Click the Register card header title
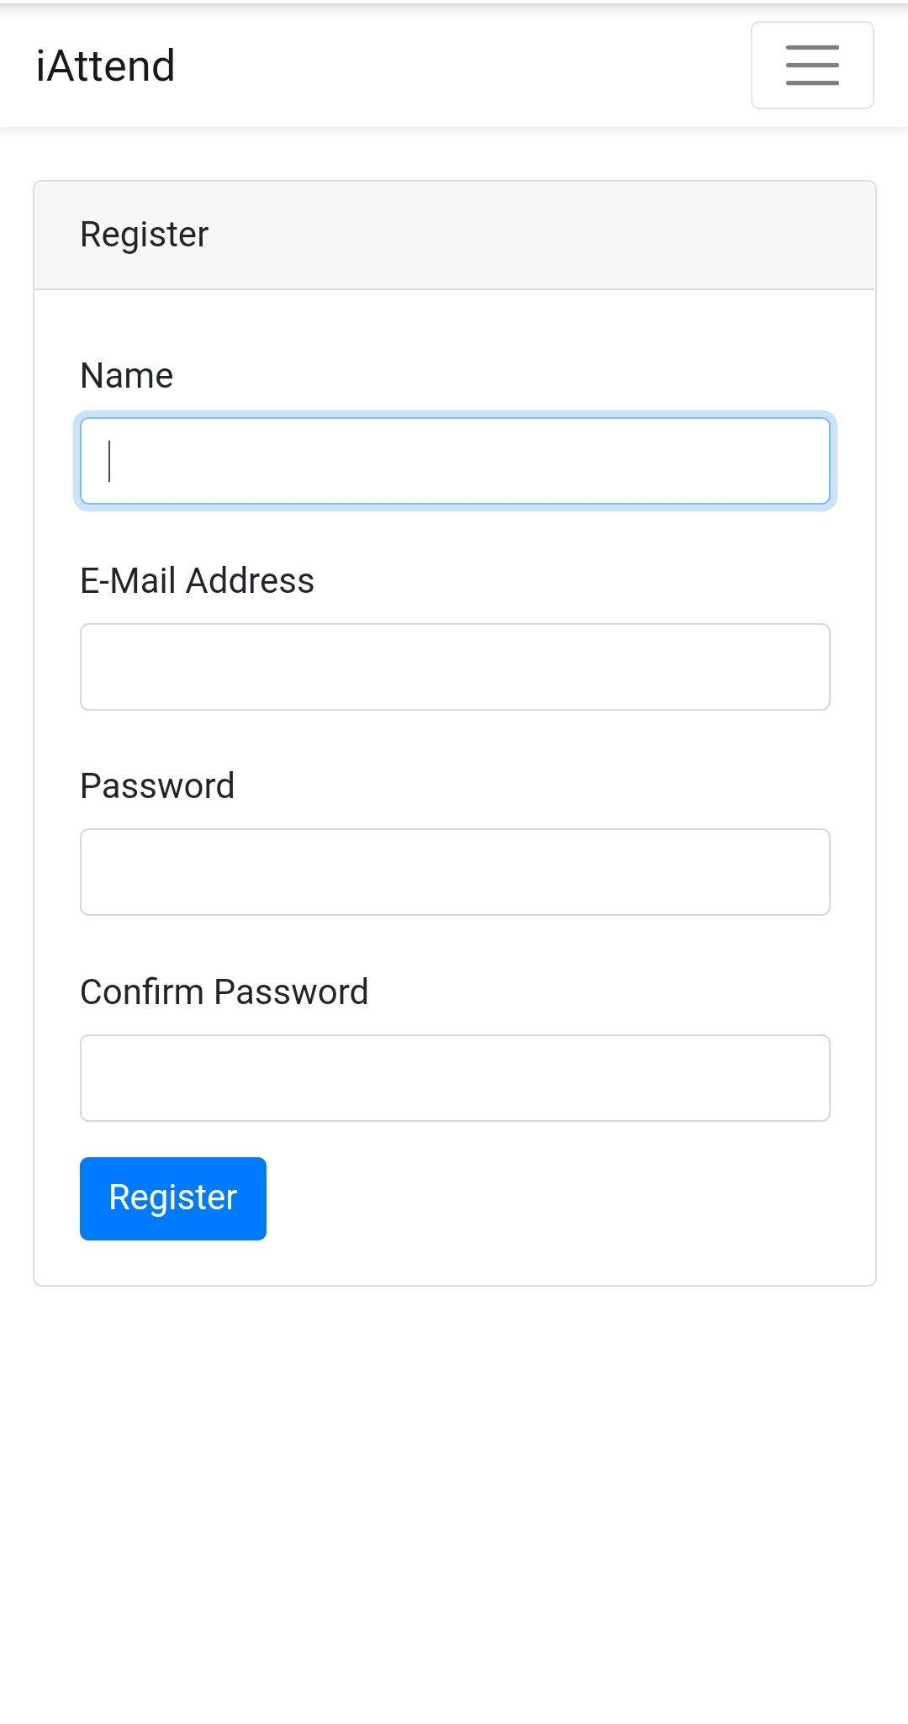This screenshot has height=1724, width=908. tap(145, 235)
